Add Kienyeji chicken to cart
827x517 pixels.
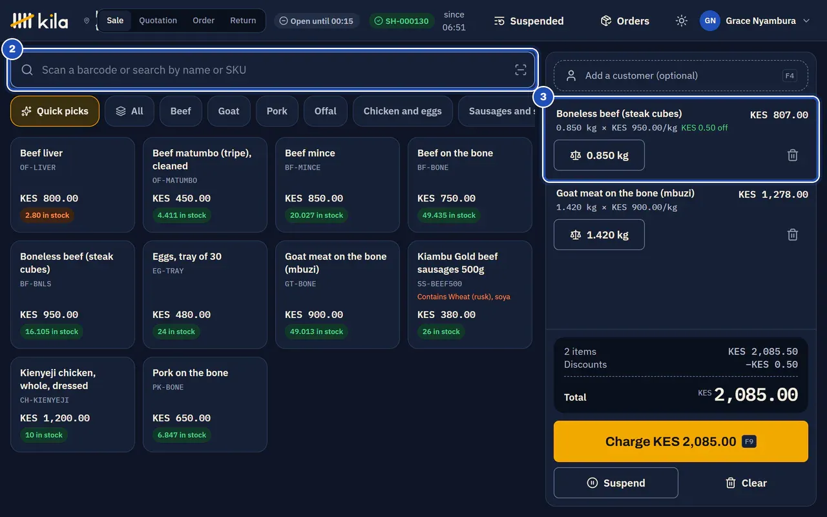72,405
